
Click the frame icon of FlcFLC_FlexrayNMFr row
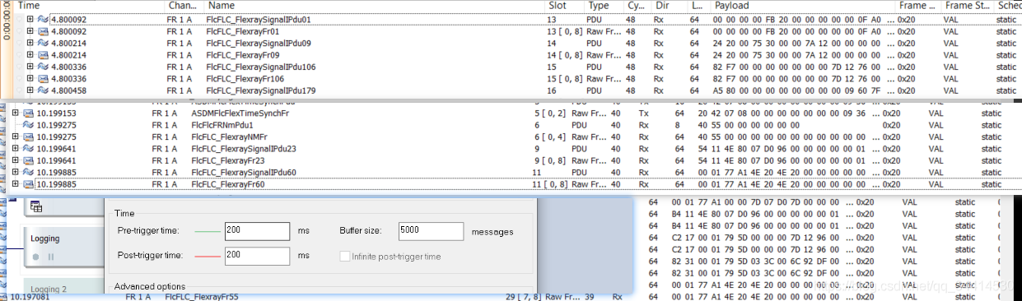(27, 137)
